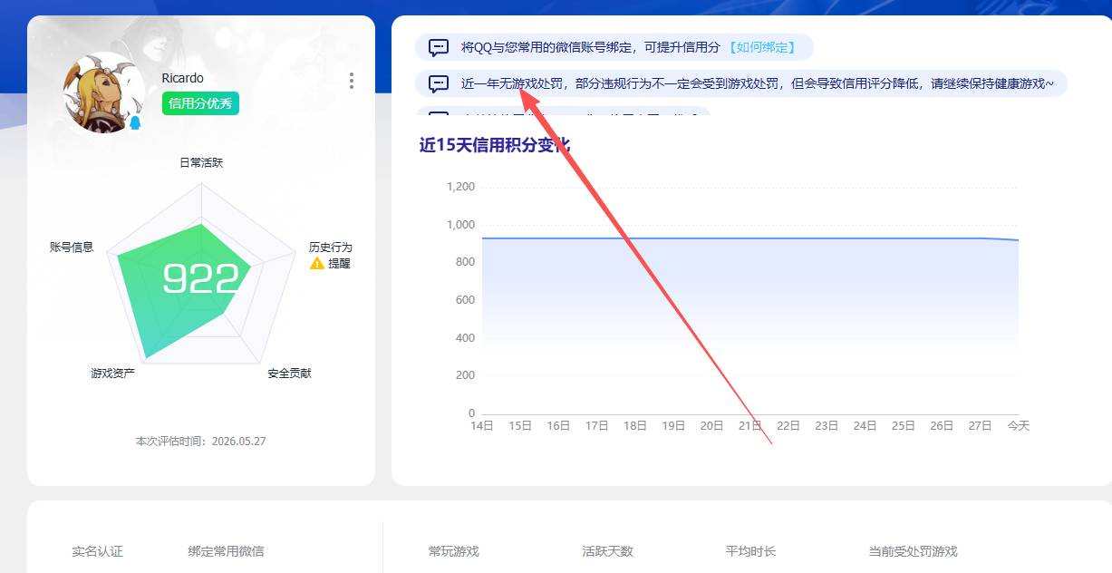Viewport: 1112px width, 573px height.
Task: Click the 27日 label on chart axis
Action: pos(981,426)
